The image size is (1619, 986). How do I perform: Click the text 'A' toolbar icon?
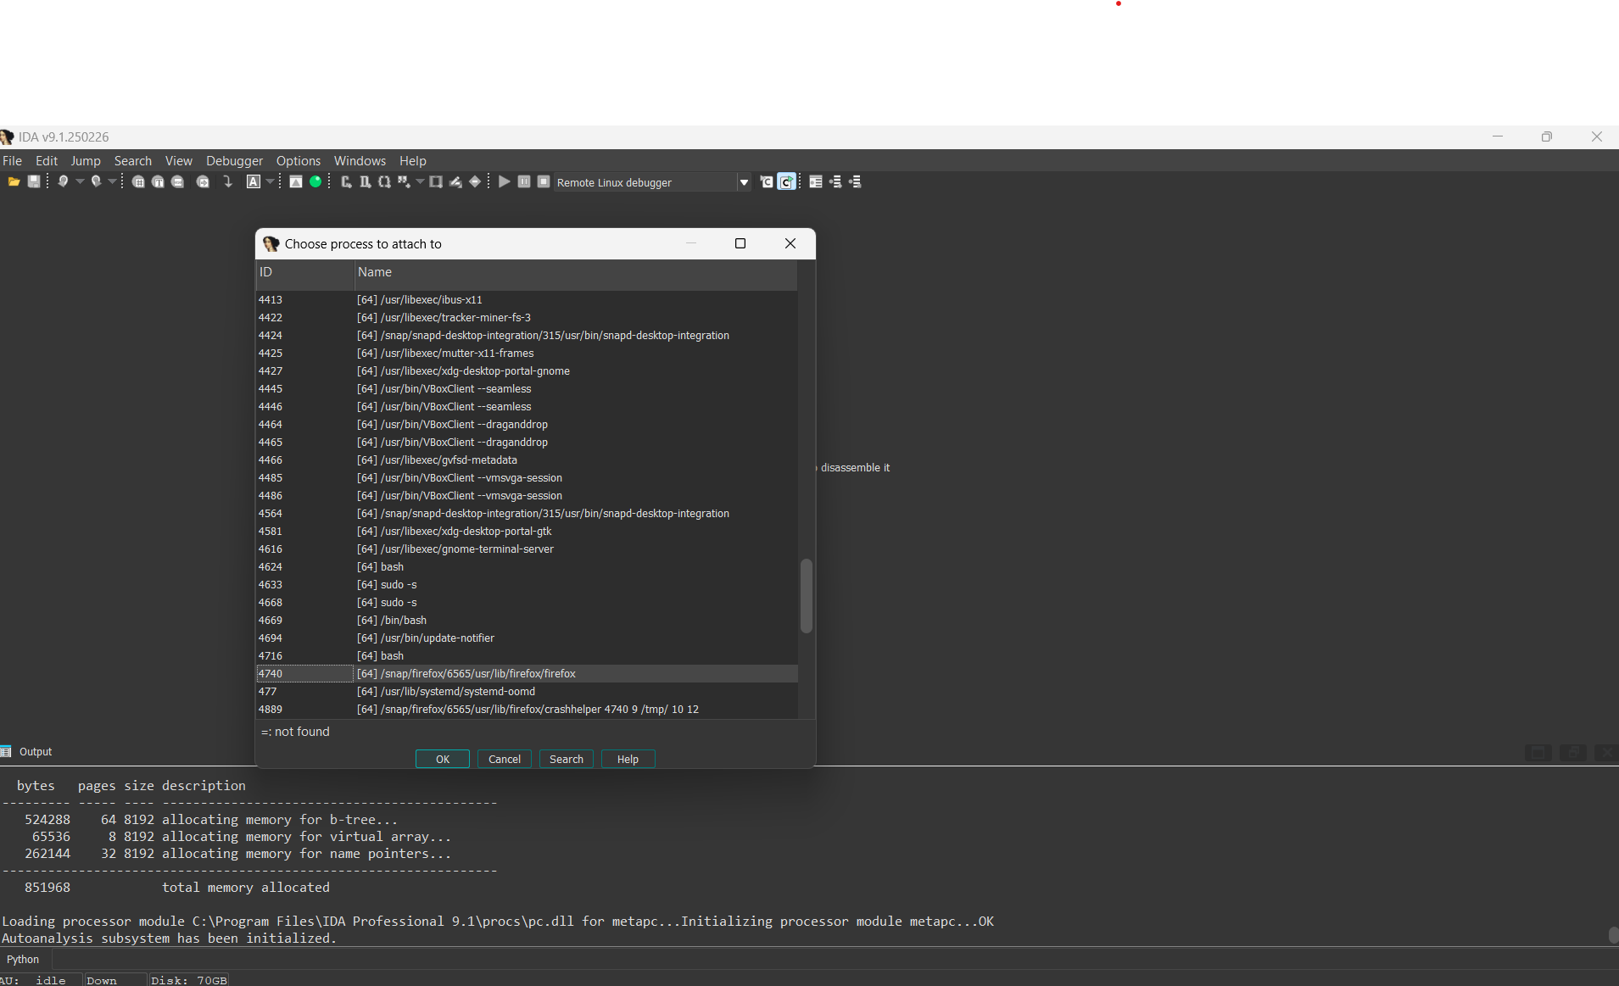(254, 181)
